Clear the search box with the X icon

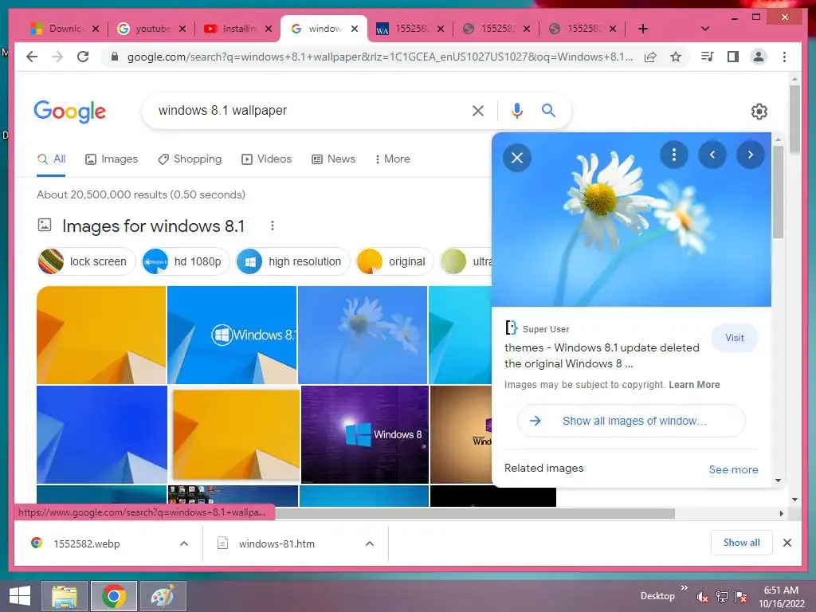pos(478,110)
